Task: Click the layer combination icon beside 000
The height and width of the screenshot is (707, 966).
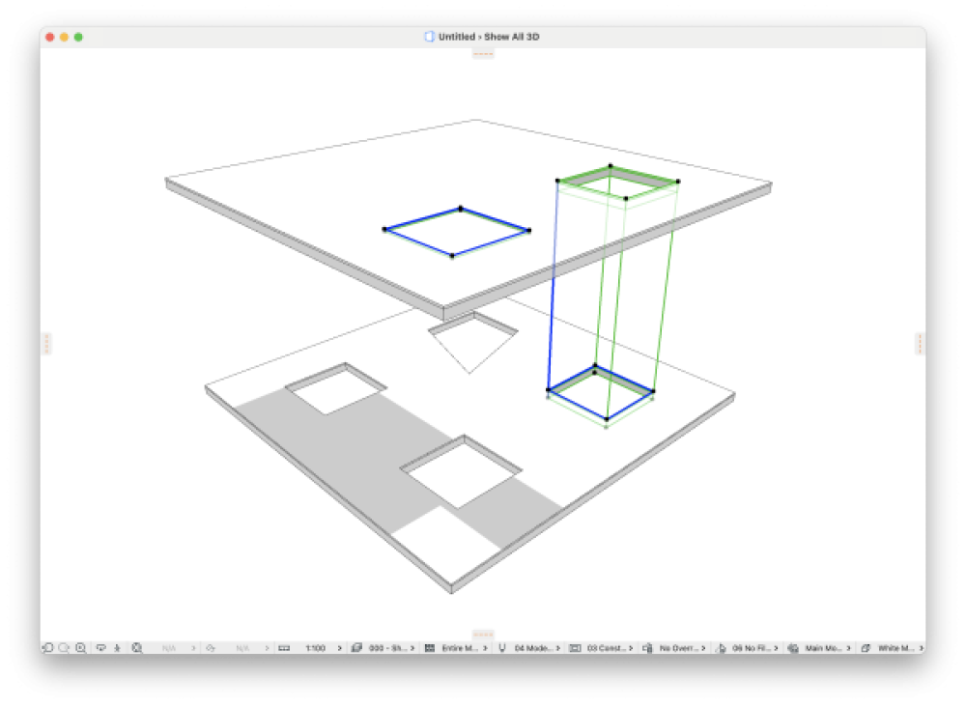Action: pos(356,648)
